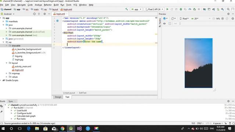The image size is (235, 132).
Task: Run the app with green play button
Action: tap(167, 9)
